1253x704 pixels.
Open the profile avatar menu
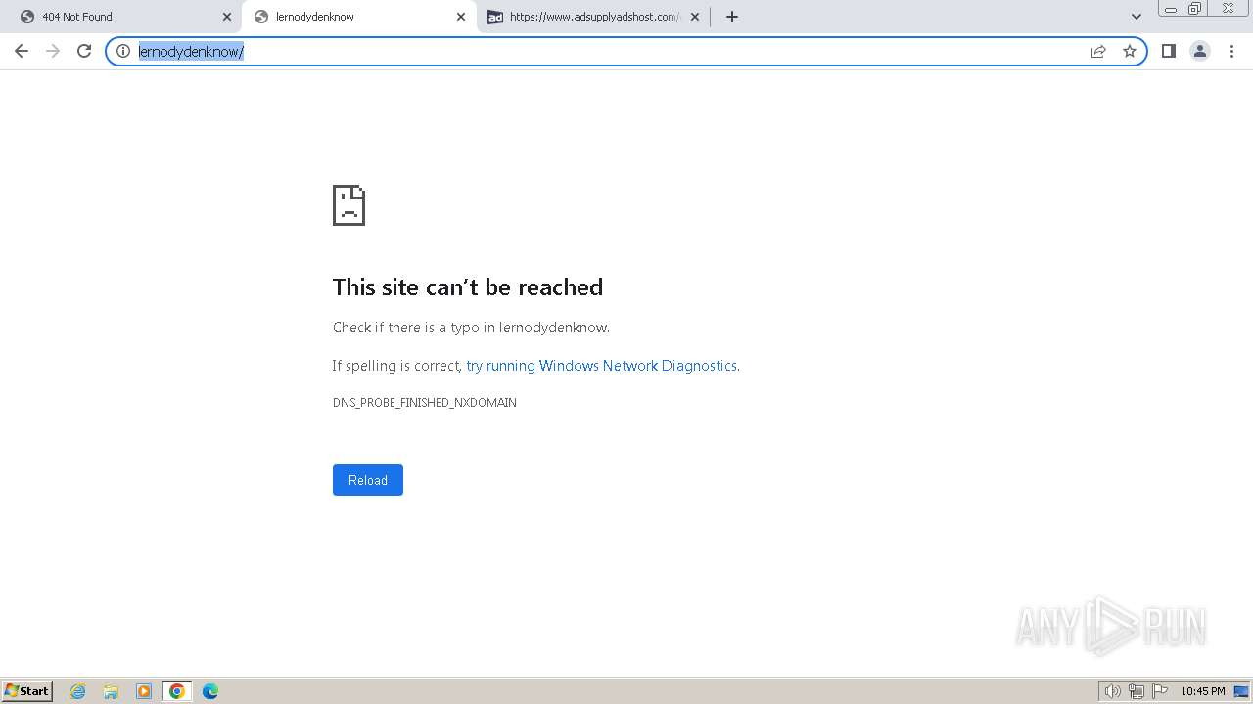click(1200, 51)
